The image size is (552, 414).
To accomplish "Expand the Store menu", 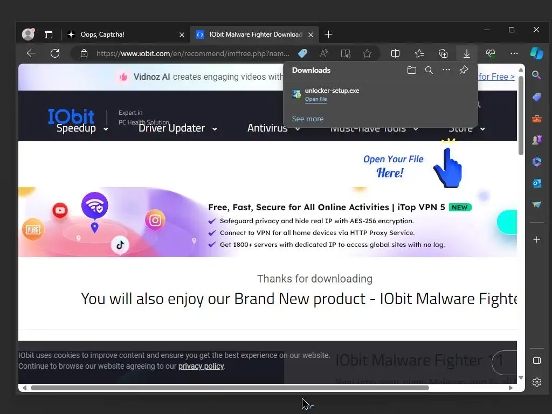I will (466, 129).
